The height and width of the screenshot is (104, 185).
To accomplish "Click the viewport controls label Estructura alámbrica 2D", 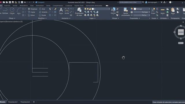I will 14,22.
